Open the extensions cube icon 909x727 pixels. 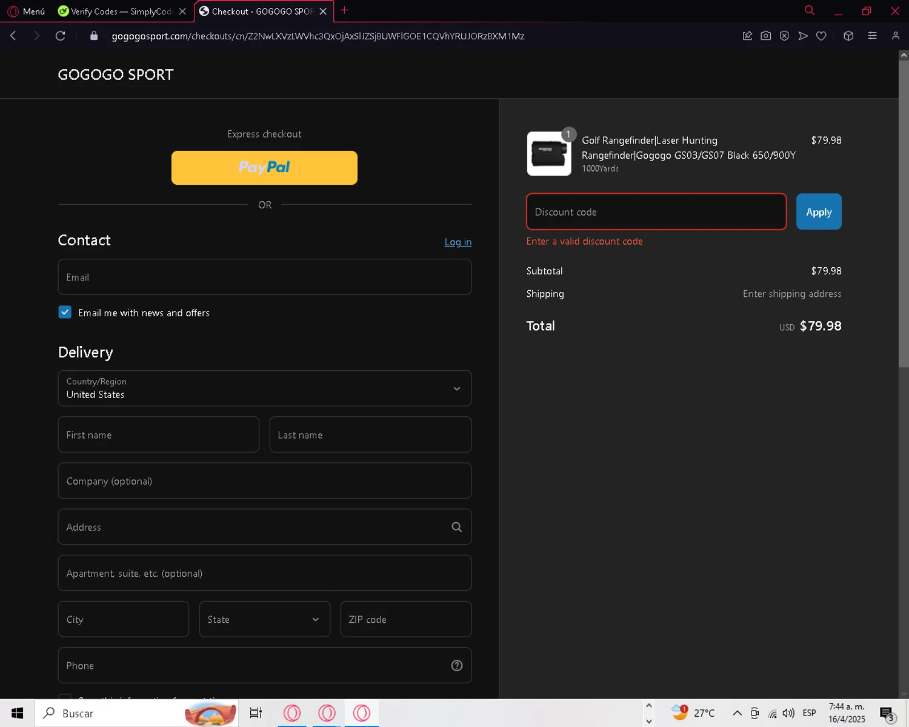click(848, 36)
